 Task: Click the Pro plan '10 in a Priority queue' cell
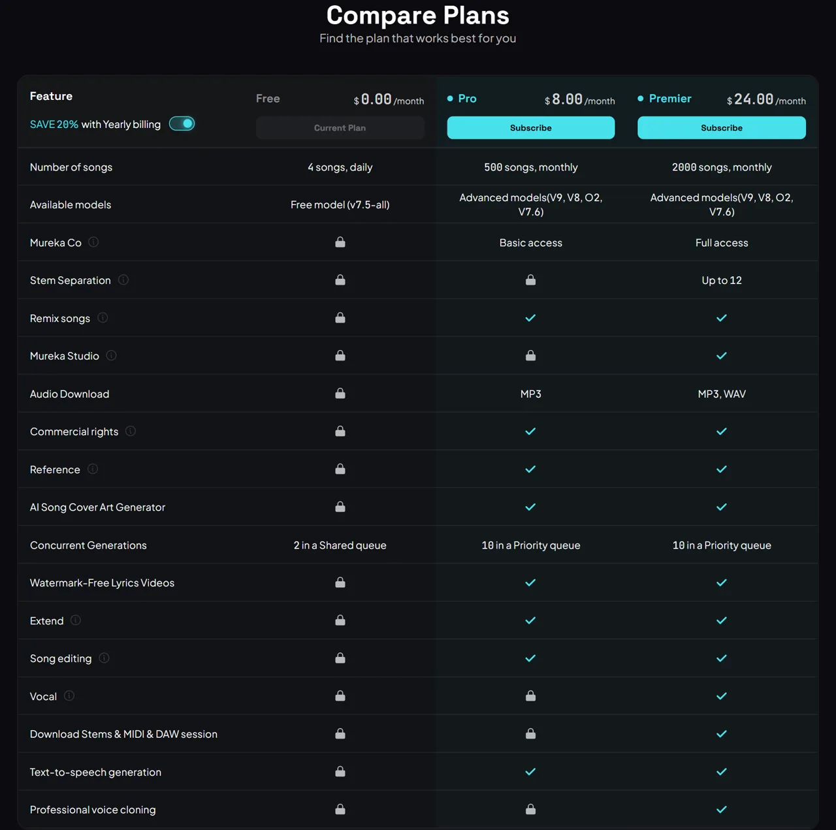point(530,545)
